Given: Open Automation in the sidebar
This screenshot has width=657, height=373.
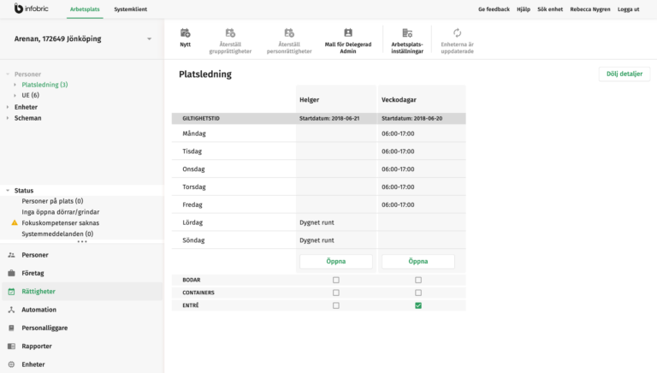Looking at the screenshot, I should [x=38, y=310].
